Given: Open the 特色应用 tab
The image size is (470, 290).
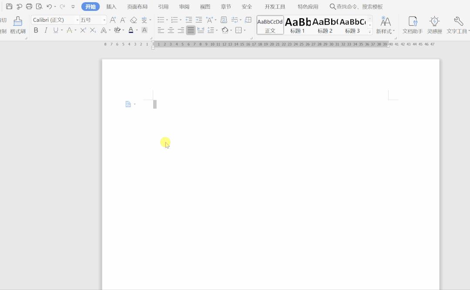Looking at the screenshot, I should click(x=308, y=7).
